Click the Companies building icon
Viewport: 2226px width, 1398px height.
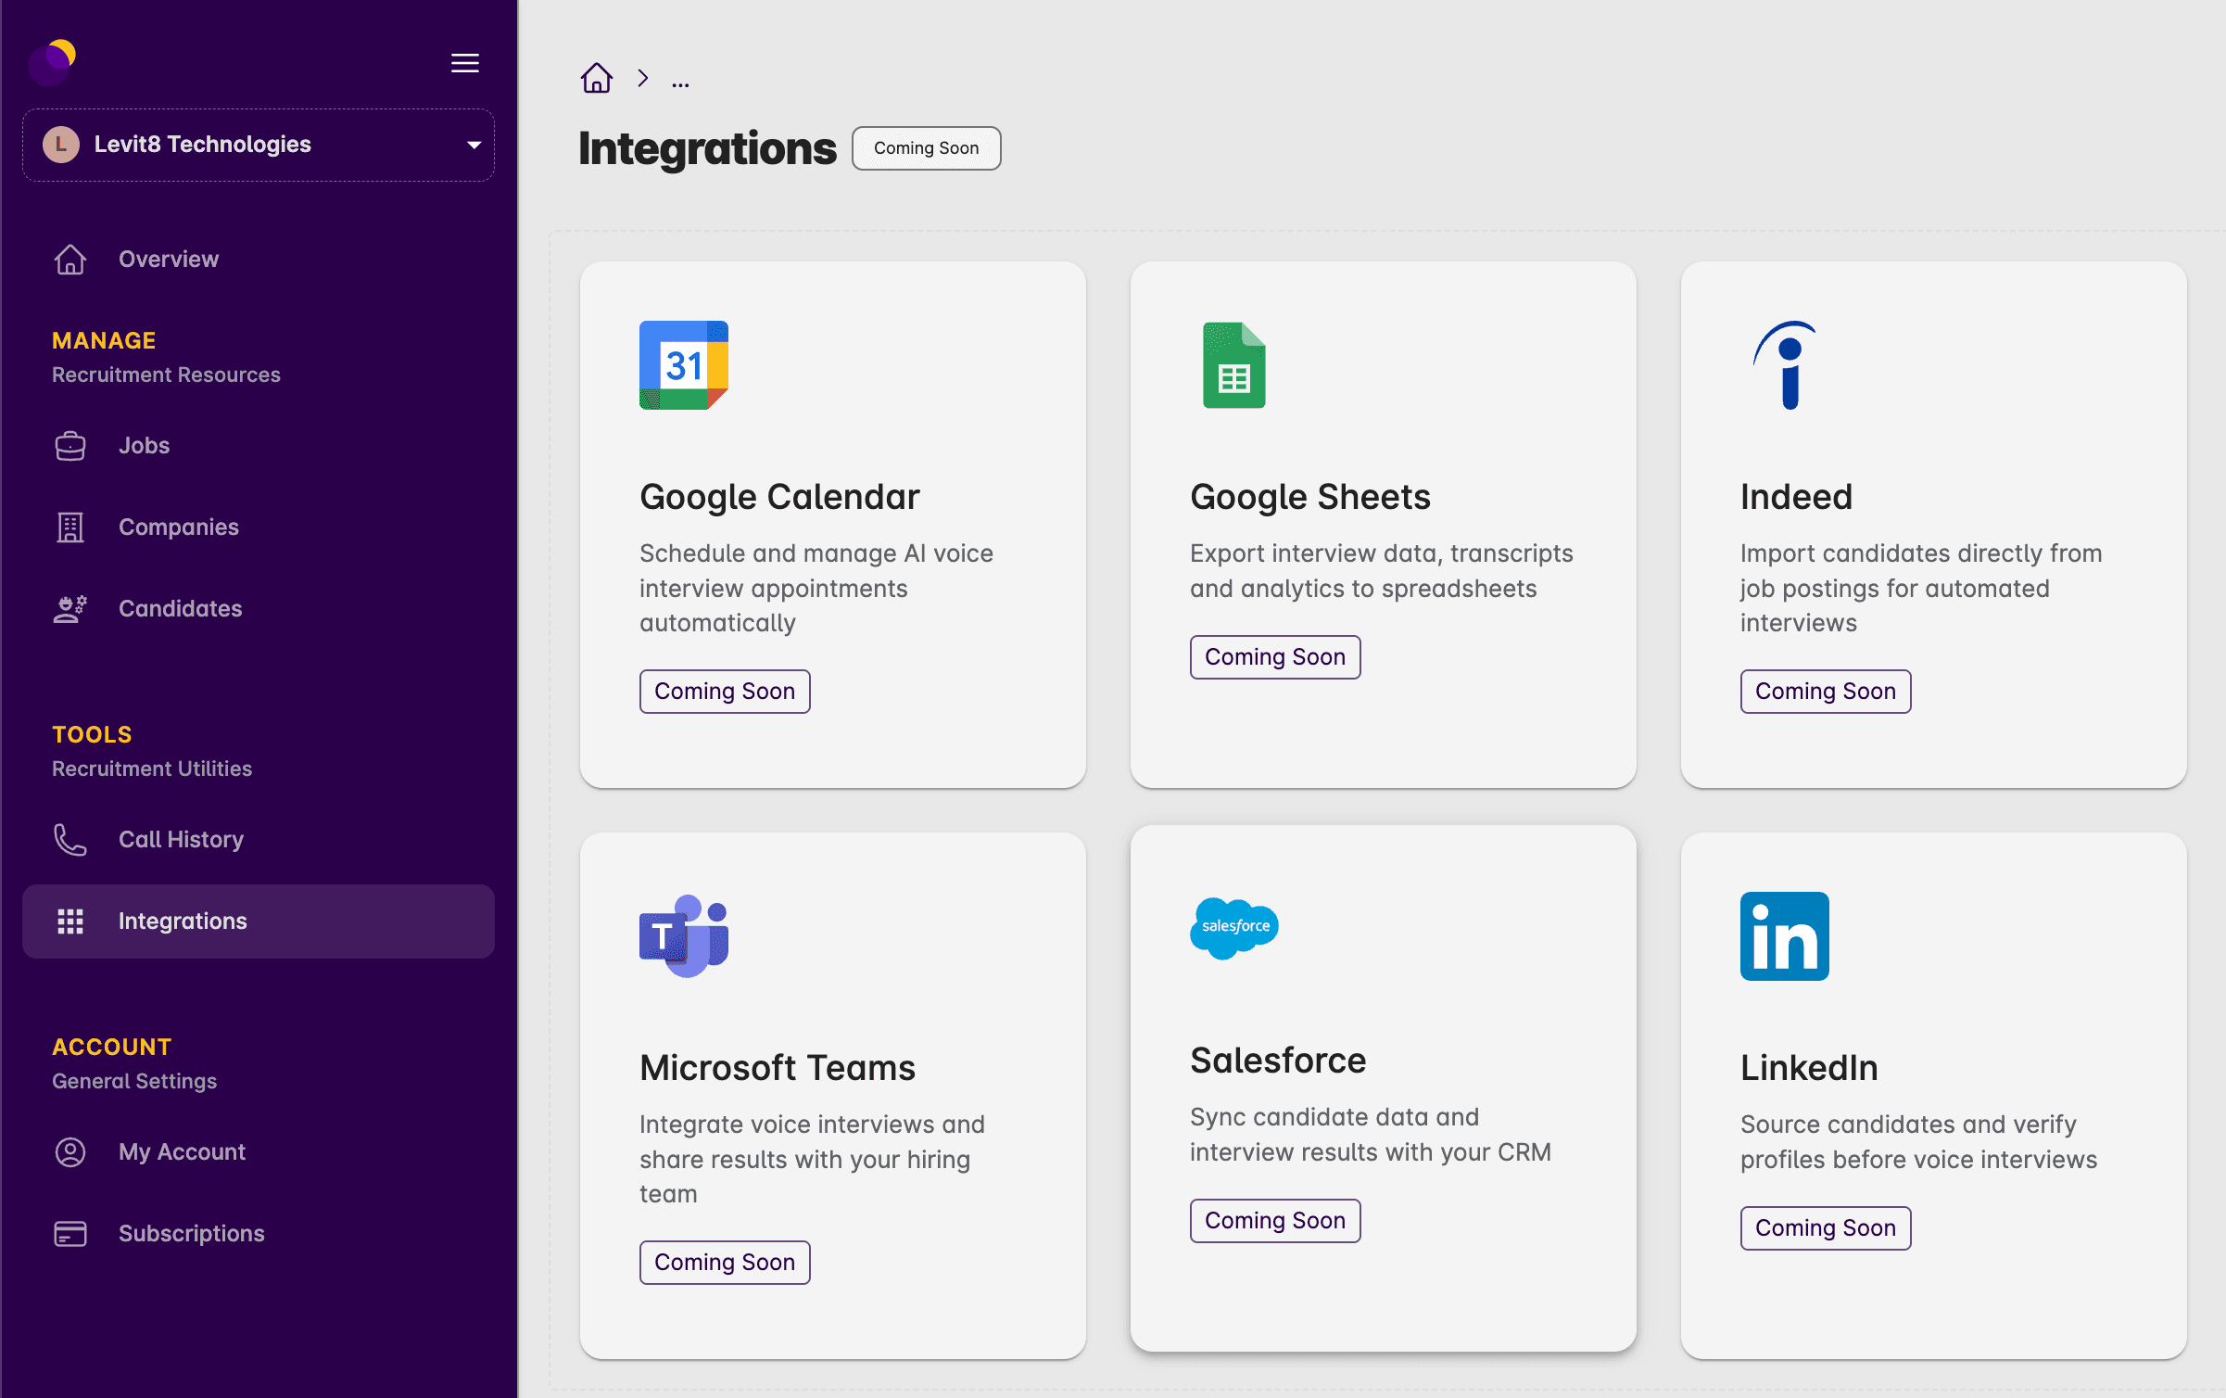(x=70, y=527)
